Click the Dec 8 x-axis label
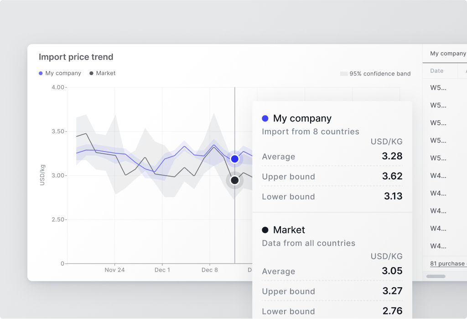467x319 pixels. [210, 270]
